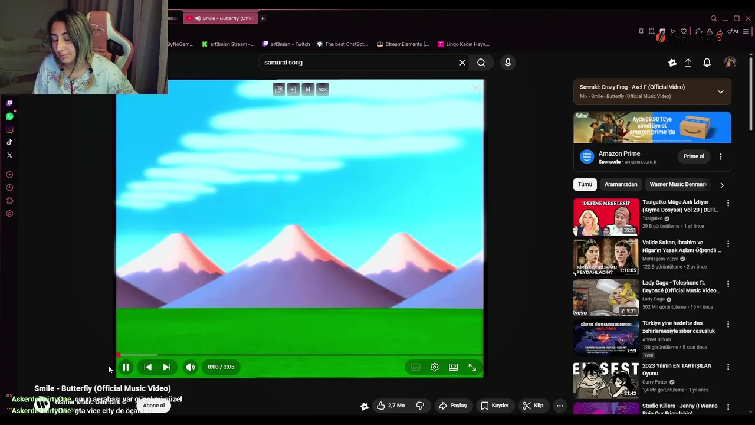
Task: Show more filter chips with the arrow
Action: pos(721,185)
